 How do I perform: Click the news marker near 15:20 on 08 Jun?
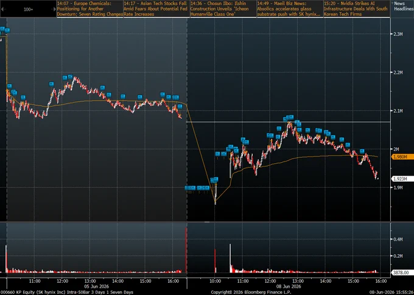pyautogui.click(x=362, y=151)
